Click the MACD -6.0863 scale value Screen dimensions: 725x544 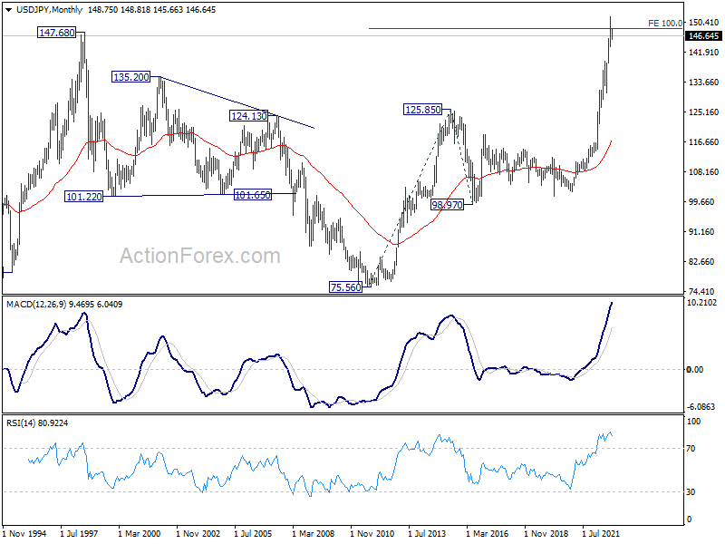701,406
